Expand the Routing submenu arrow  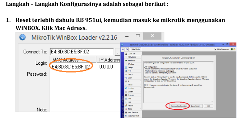click(140, 88)
